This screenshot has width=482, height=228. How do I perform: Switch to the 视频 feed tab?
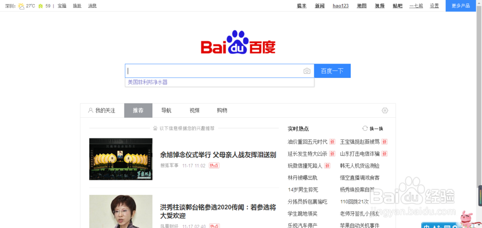click(x=194, y=111)
